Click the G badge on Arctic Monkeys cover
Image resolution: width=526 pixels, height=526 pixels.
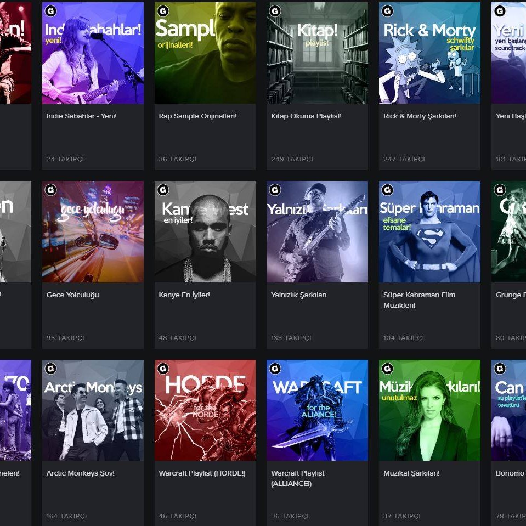click(x=51, y=369)
